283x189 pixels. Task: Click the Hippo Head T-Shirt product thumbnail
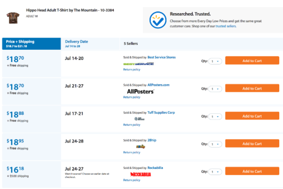[x=13, y=18]
